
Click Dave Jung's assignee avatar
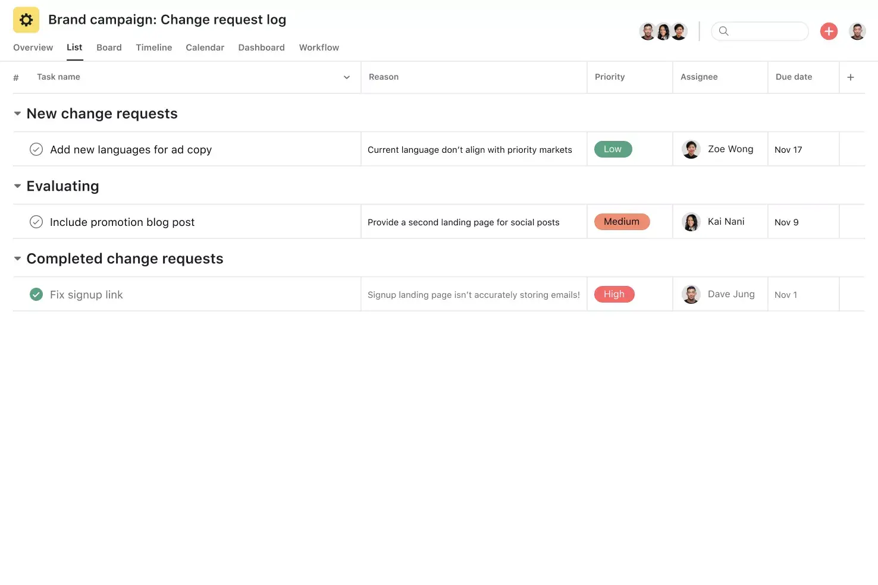tap(691, 294)
